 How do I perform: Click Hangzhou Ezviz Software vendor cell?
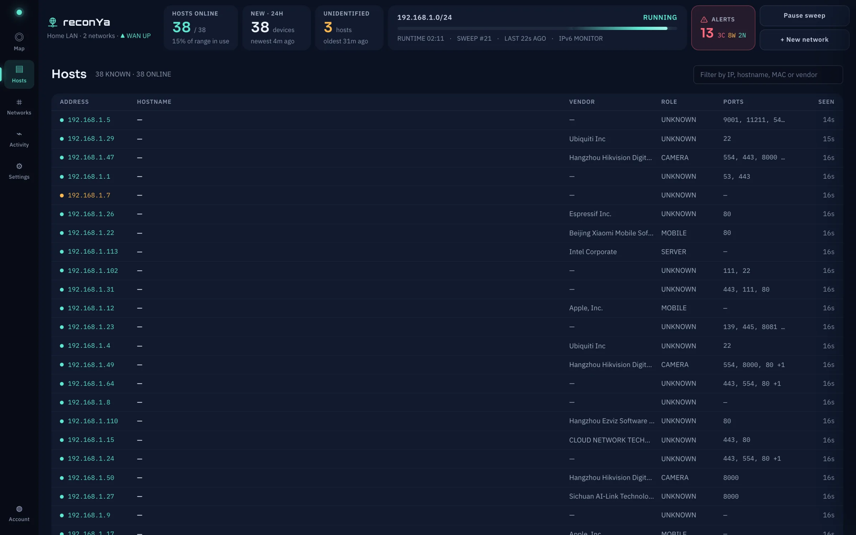[611, 421]
